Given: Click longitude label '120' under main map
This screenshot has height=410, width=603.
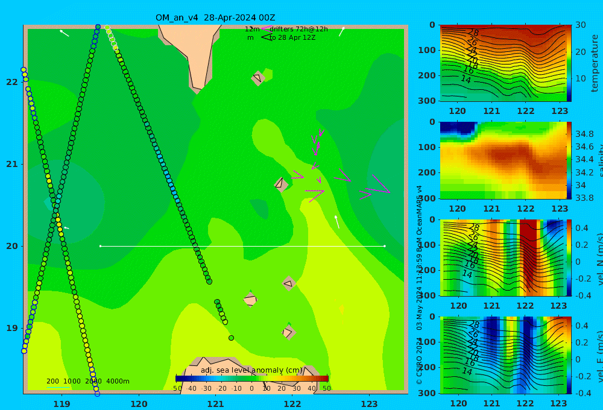Looking at the screenshot, I should [139, 404].
